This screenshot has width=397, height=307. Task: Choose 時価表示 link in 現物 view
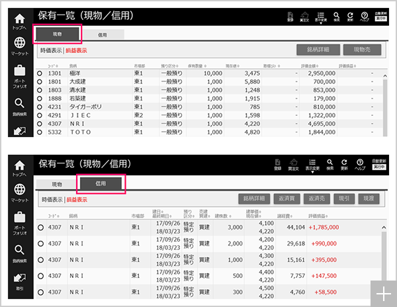click(x=51, y=50)
